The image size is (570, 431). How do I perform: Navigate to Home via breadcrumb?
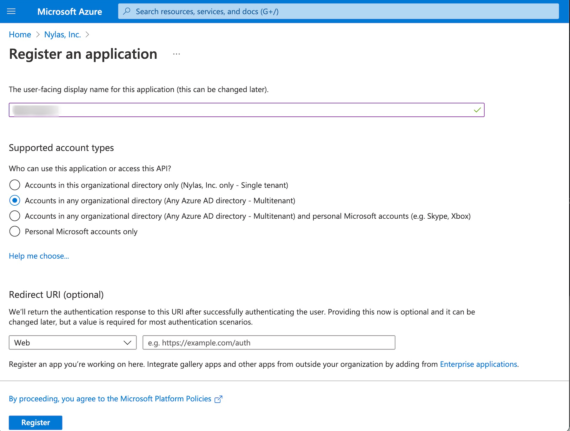click(20, 34)
